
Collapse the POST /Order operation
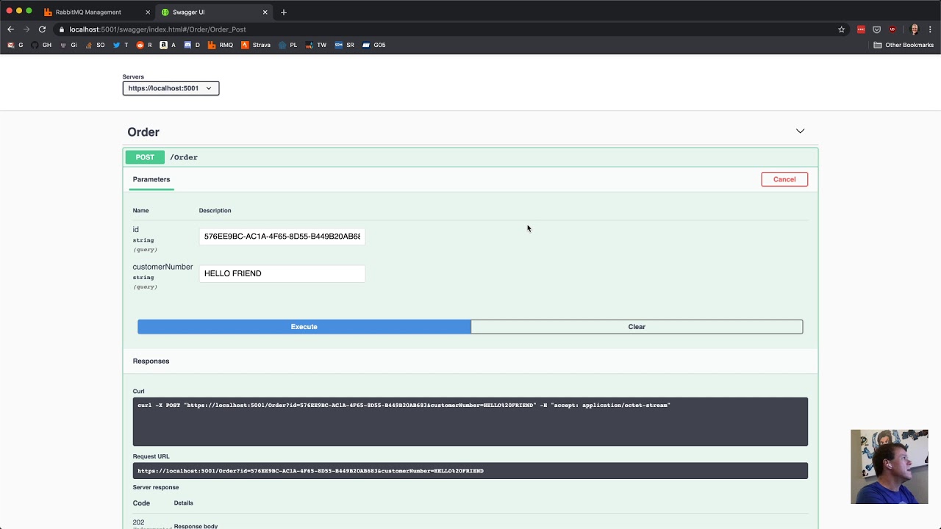point(470,157)
